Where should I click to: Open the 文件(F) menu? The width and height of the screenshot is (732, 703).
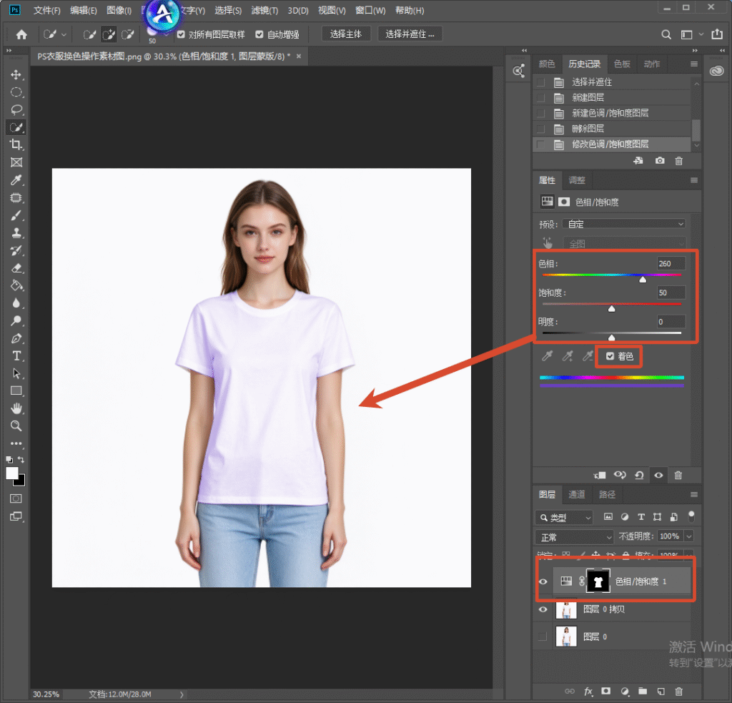coord(47,10)
